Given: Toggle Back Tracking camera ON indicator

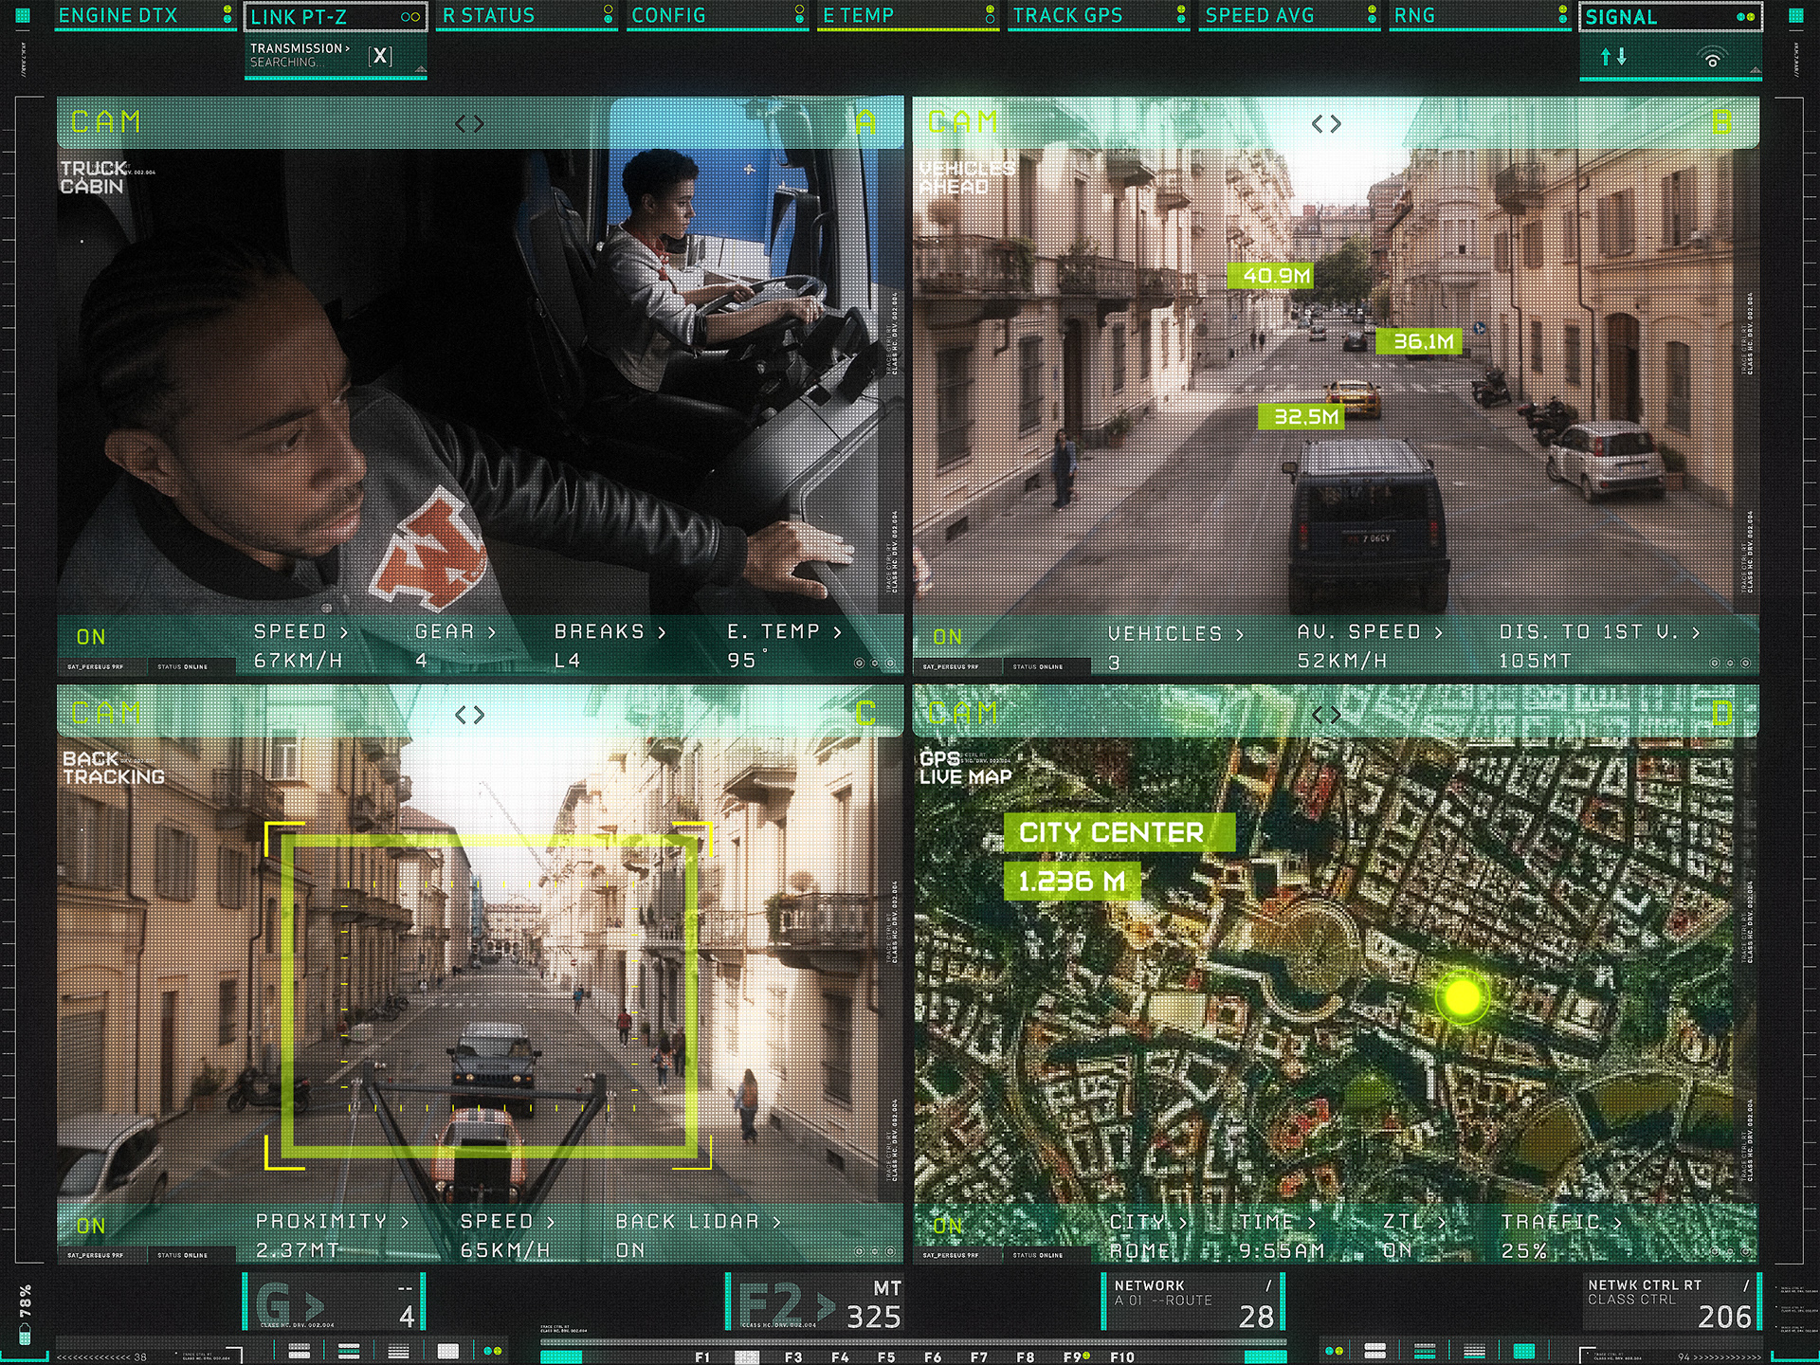Looking at the screenshot, I should tap(91, 1226).
